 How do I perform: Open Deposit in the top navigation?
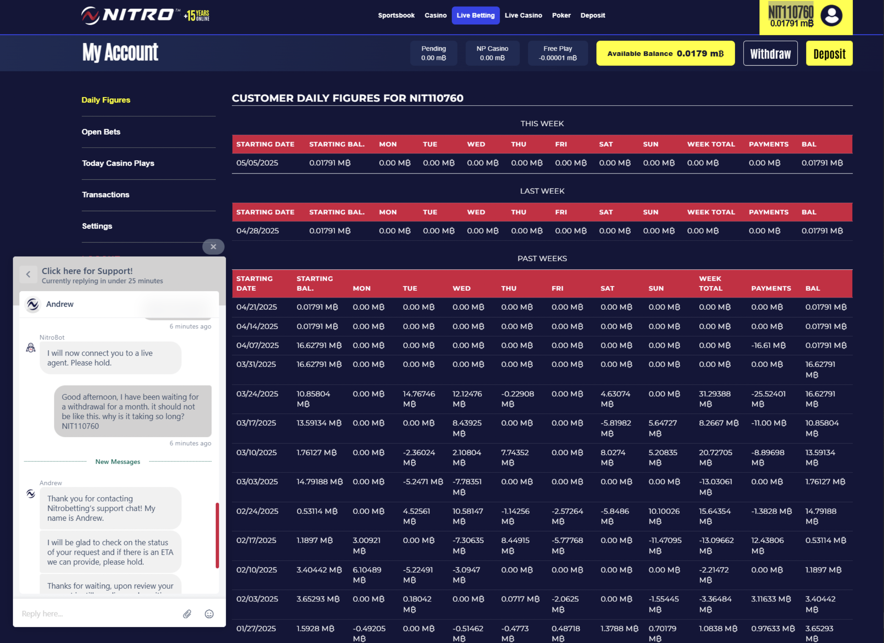(592, 16)
